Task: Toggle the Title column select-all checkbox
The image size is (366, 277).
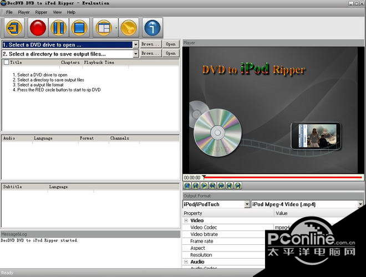Action: pyautogui.click(x=6, y=62)
